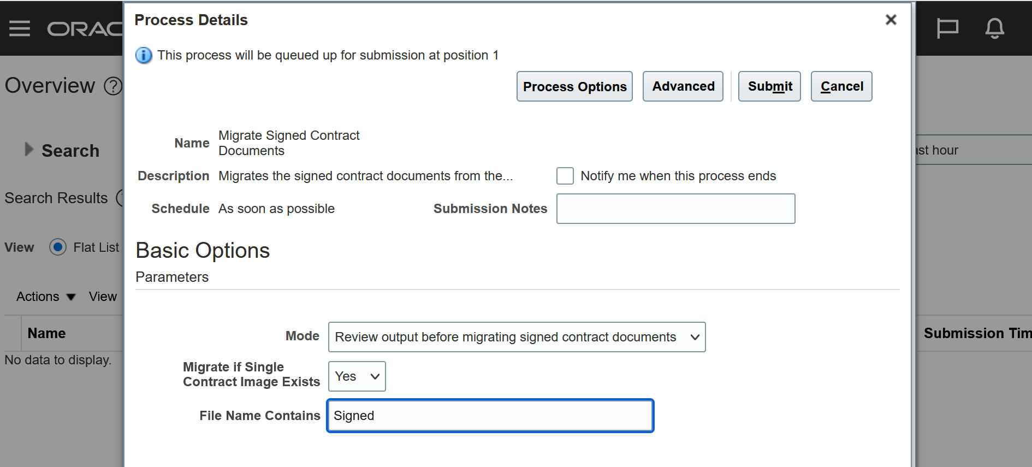Open the Actions menu caret
1032x467 pixels.
point(71,297)
